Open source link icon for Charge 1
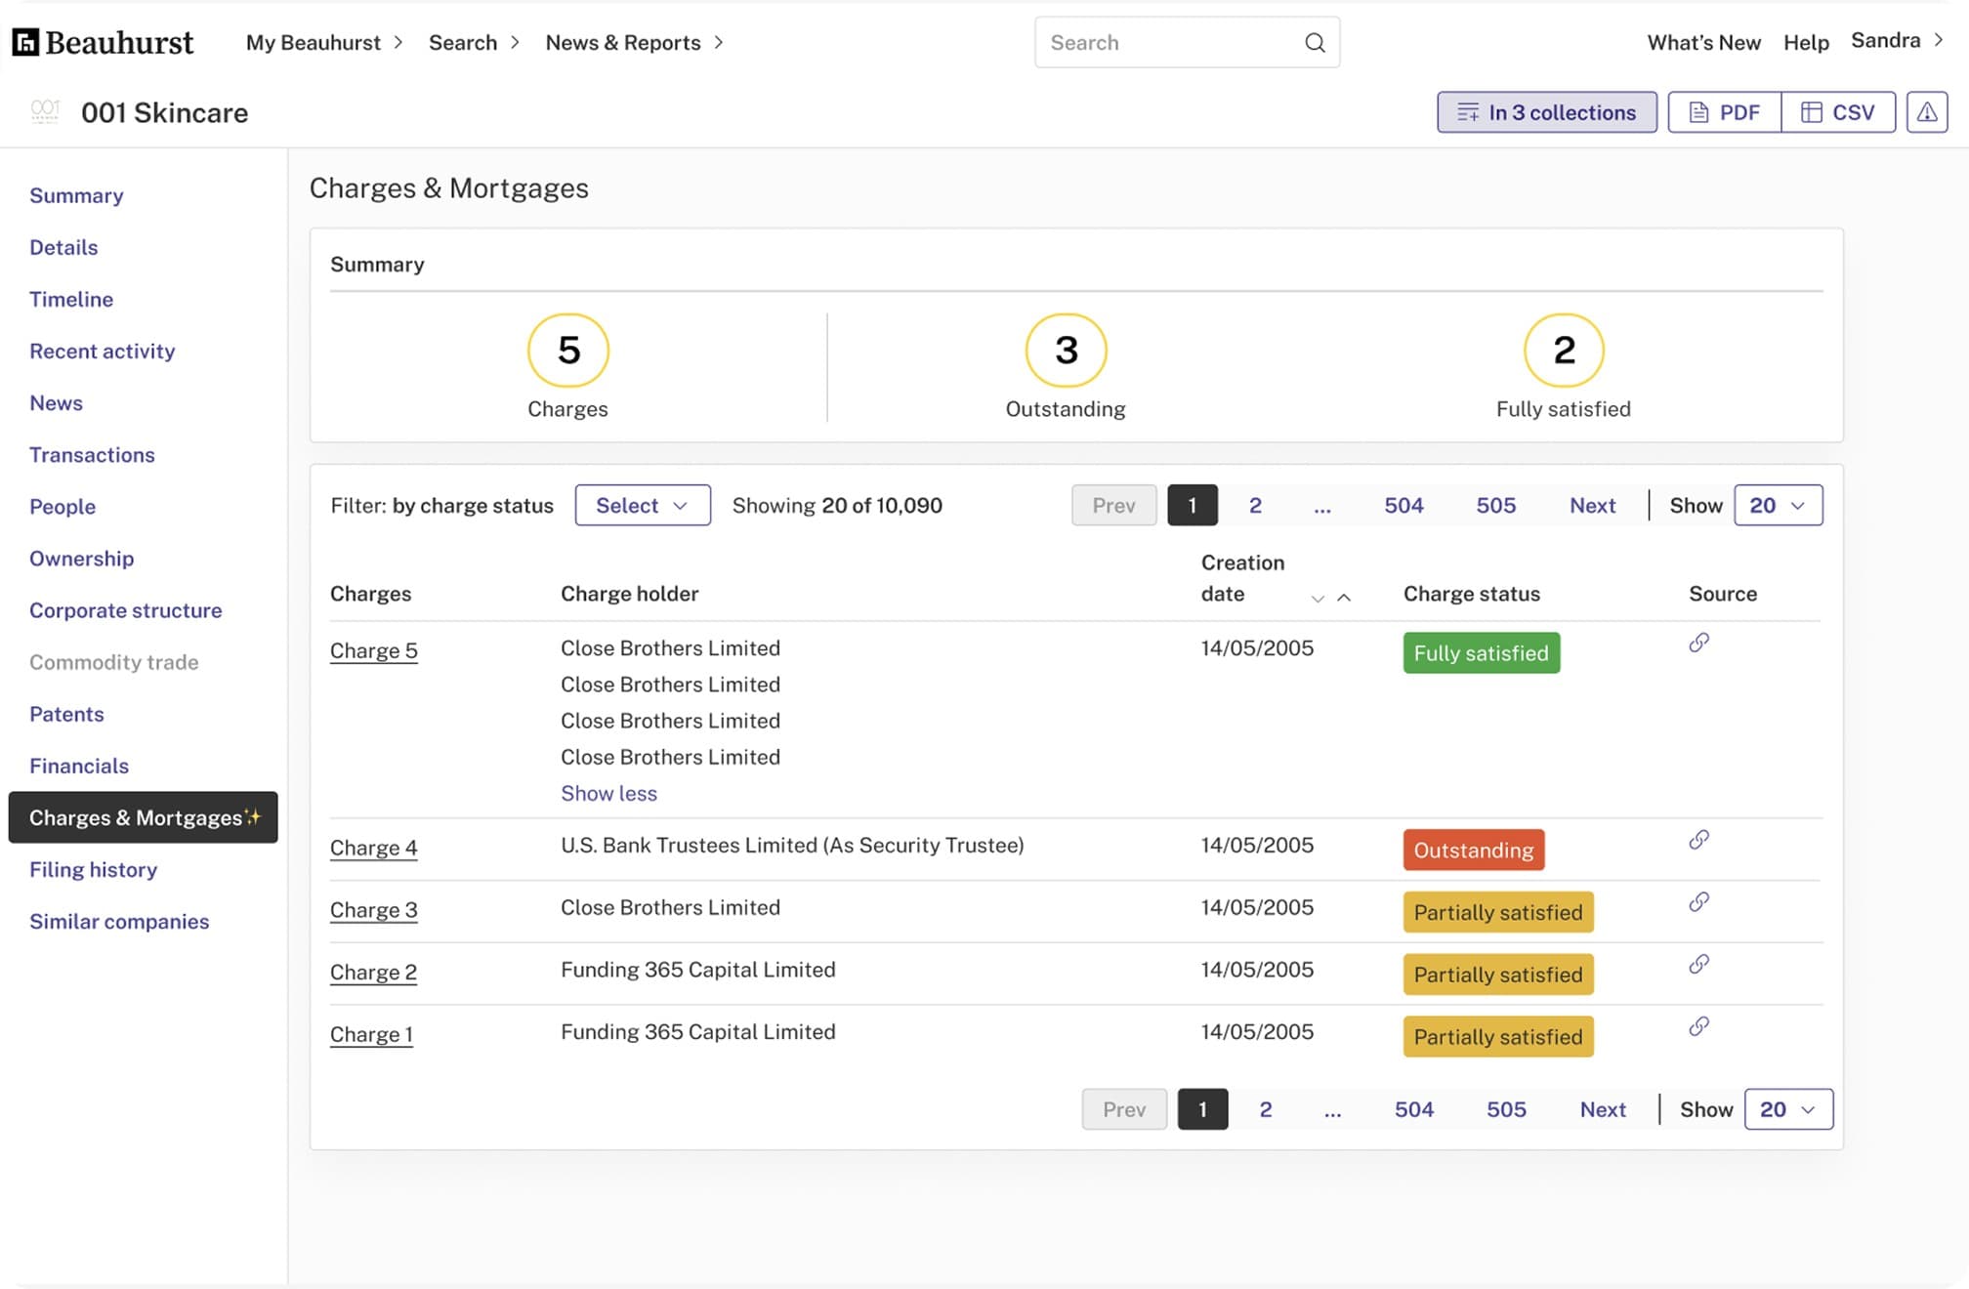Image resolution: width=1969 pixels, height=1289 pixels. [x=1698, y=1026]
